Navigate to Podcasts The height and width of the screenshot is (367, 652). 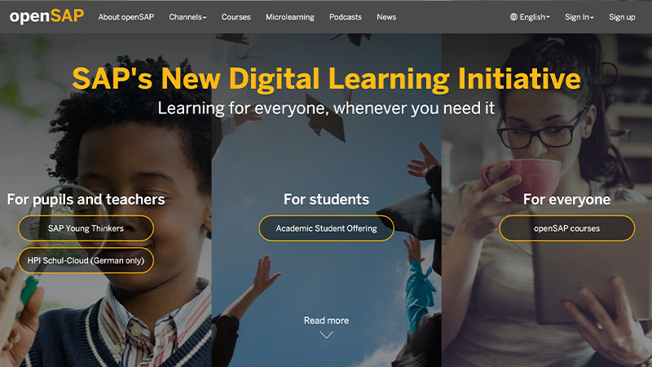pyautogui.click(x=346, y=17)
